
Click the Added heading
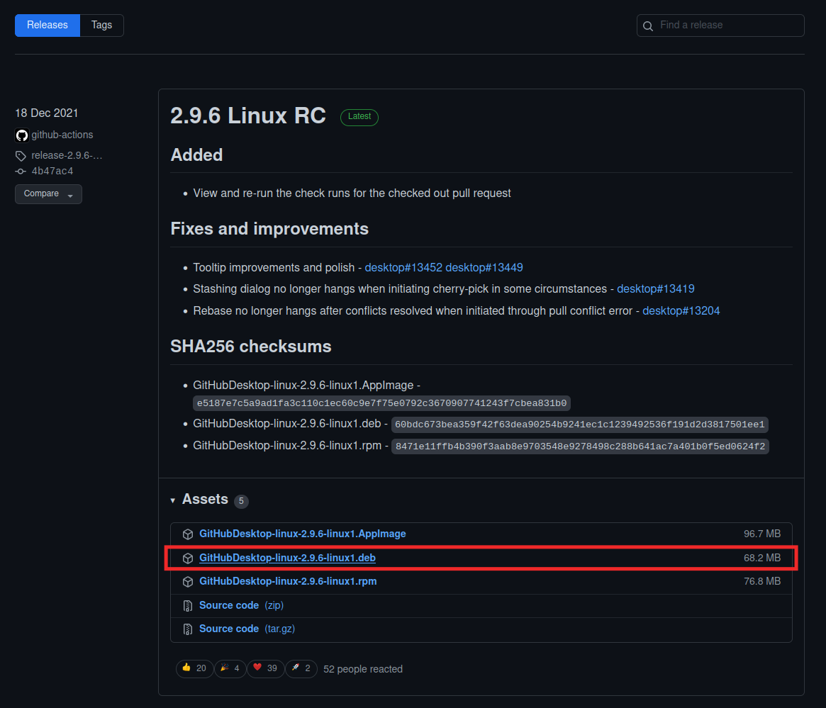tap(196, 154)
